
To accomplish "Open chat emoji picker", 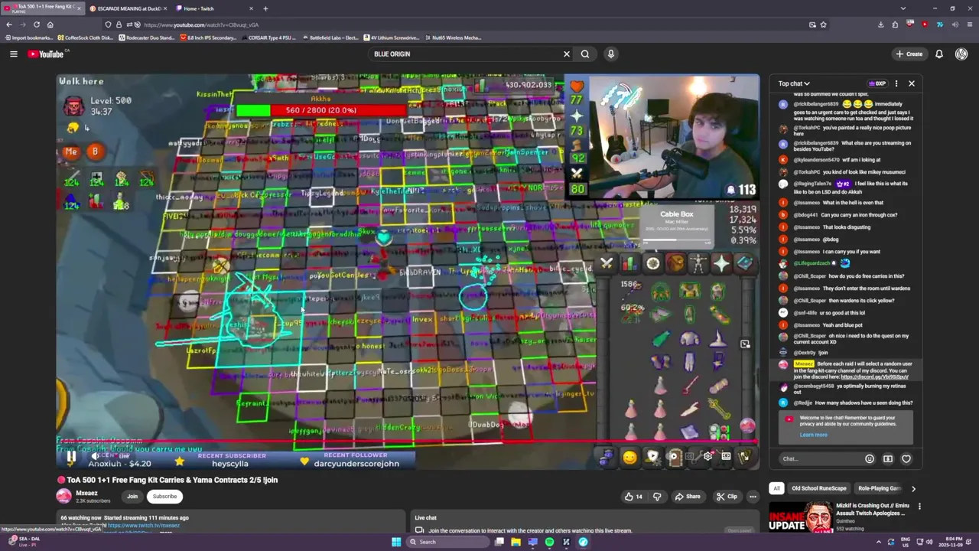I will (x=870, y=458).
